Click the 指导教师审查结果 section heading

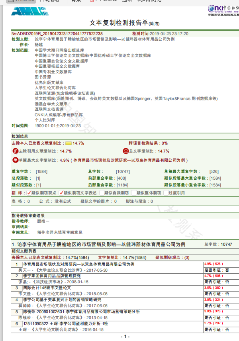tap(28, 216)
